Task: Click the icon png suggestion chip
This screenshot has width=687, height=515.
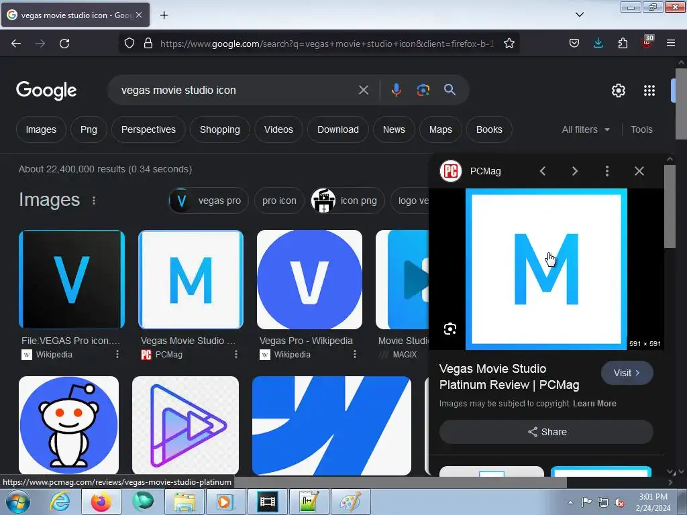Action: pyautogui.click(x=348, y=201)
